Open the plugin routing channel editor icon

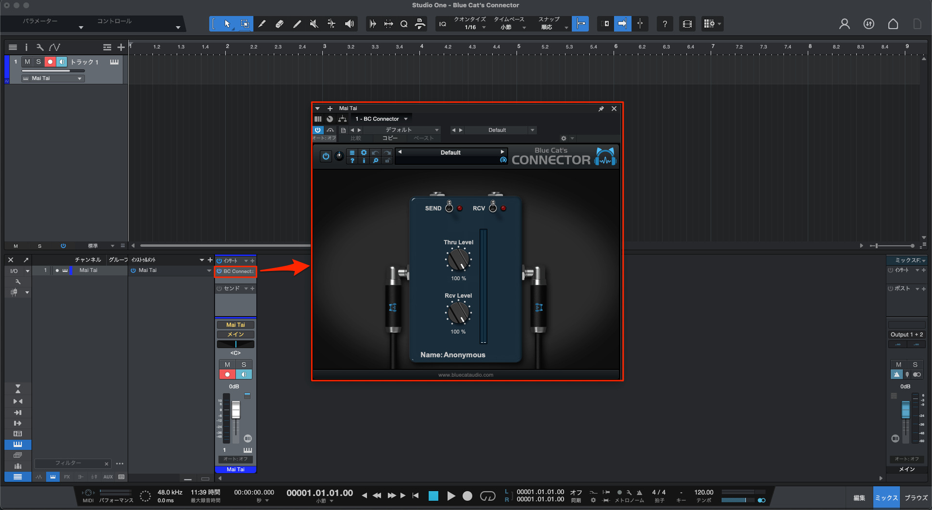(x=343, y=119)
